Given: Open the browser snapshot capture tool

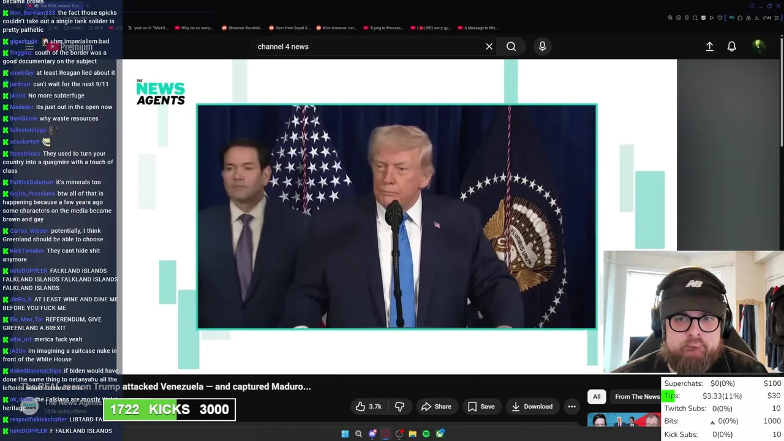Looking at the screenshot, I should point(695,18).
